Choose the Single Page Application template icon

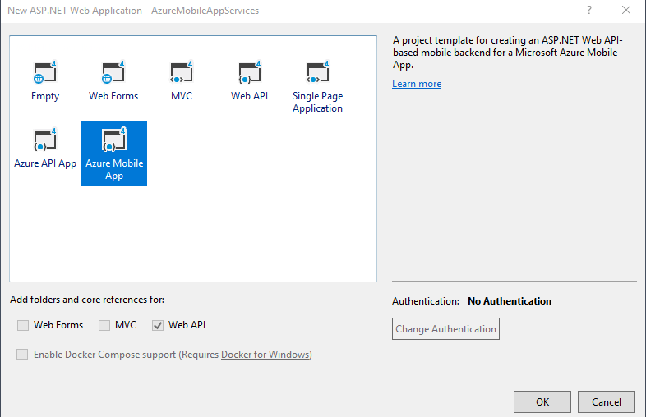(317, 72)
